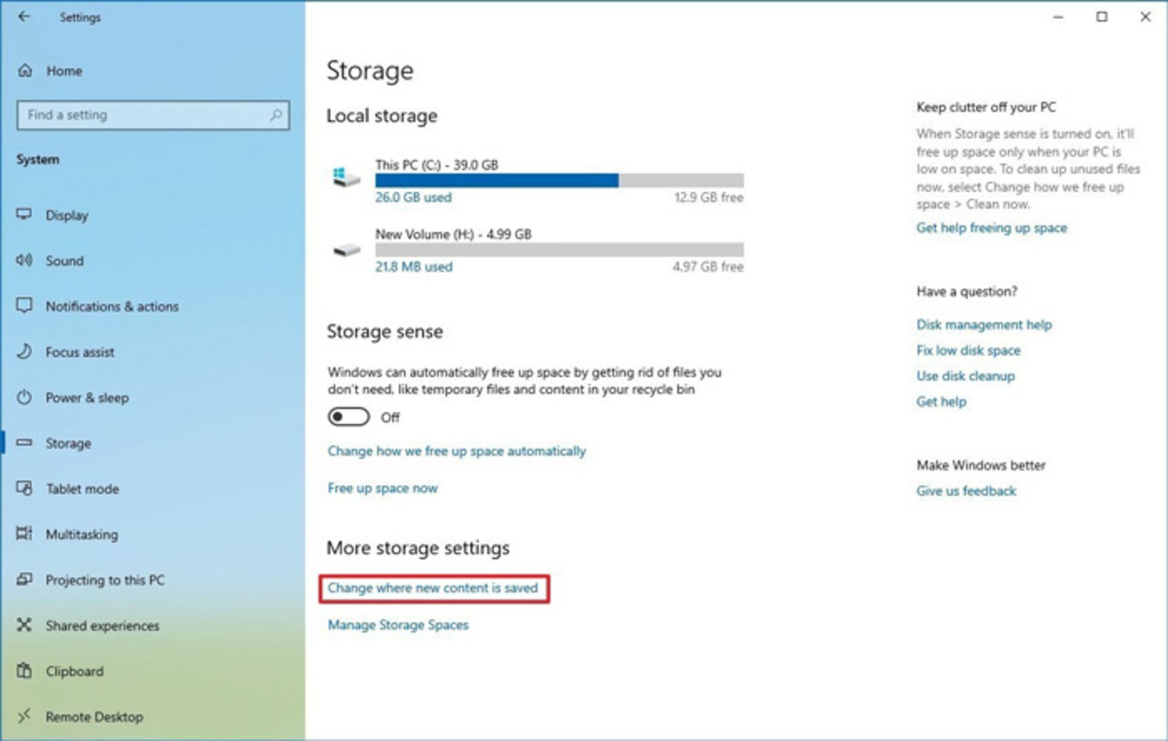The image size is (1168, 741).
Task: Click the back arrow icon in Settings
Action: pos(24,16)
